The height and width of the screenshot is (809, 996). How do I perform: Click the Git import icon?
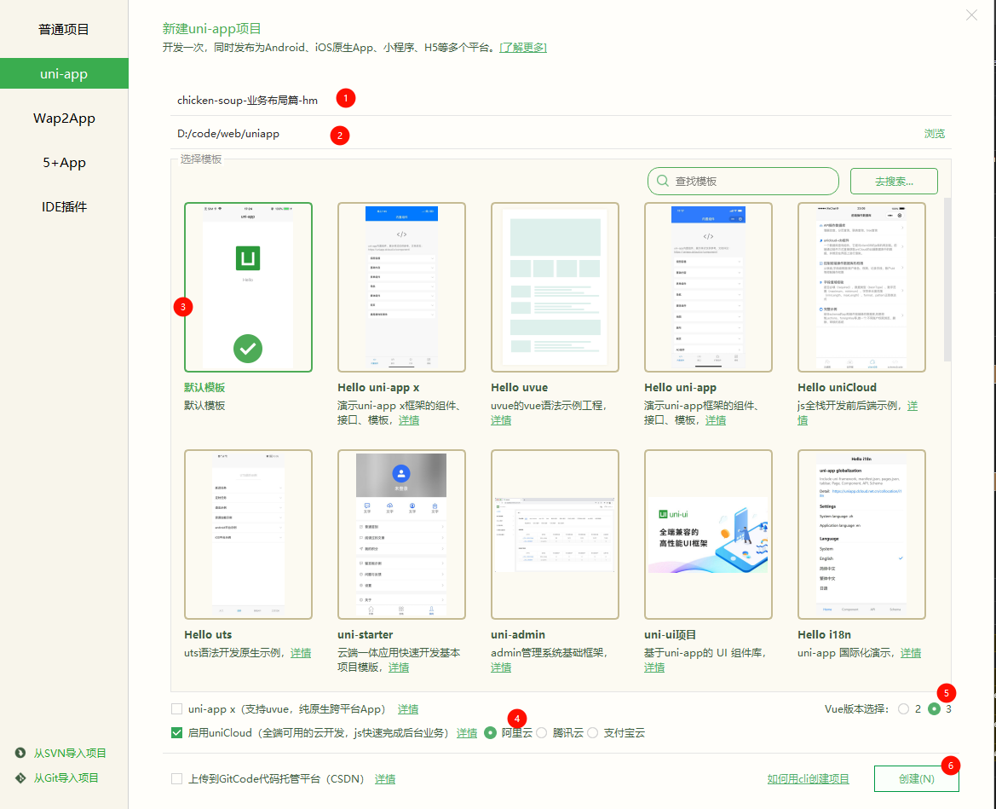click(20, 777)
